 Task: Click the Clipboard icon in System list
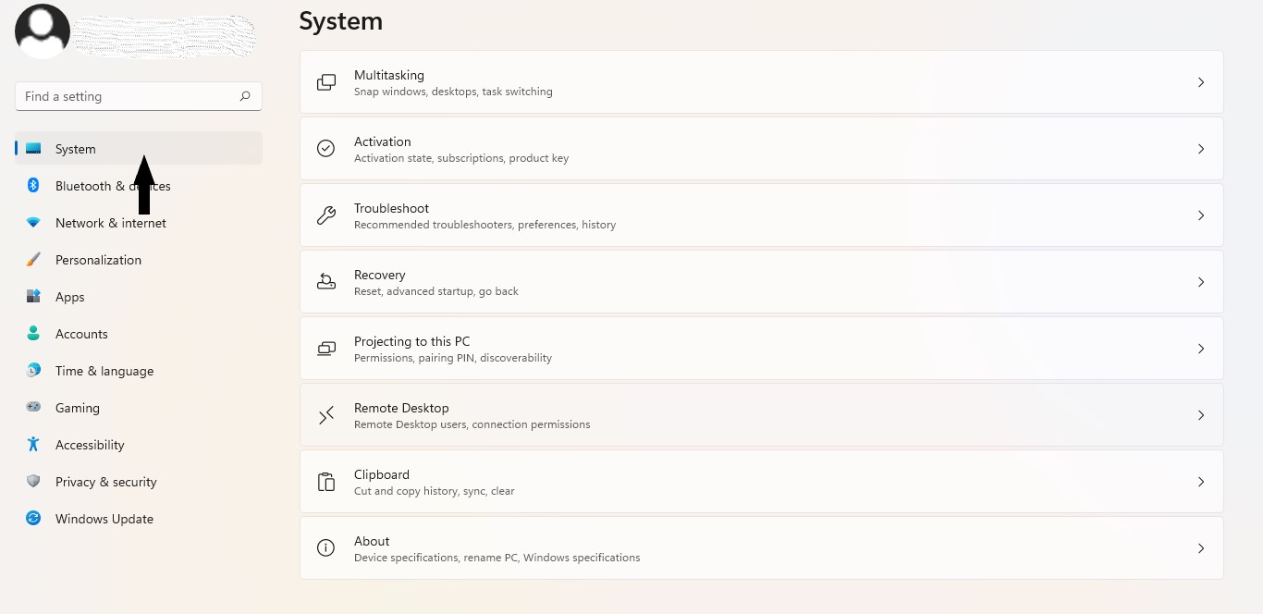326,482
